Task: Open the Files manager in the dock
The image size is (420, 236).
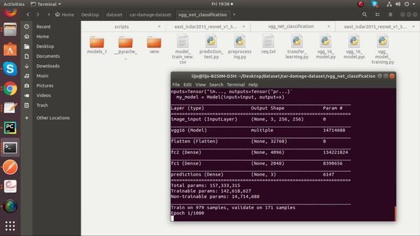Action: pos(10,29)
